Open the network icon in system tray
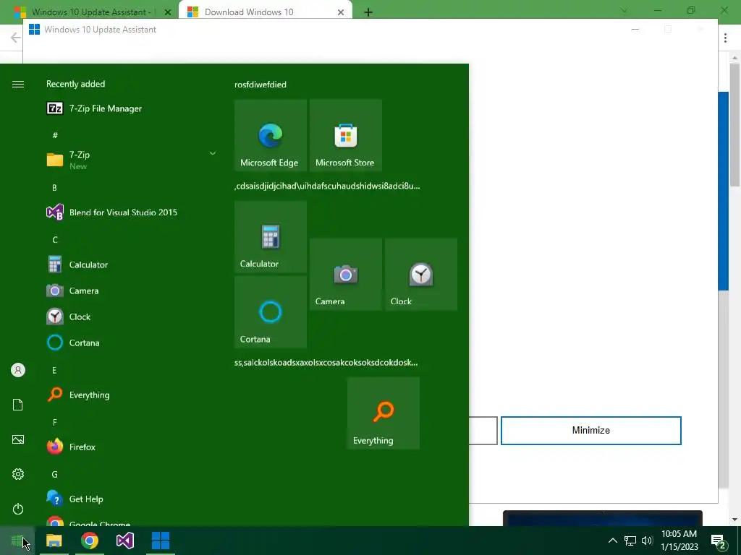This screenshot has height=555, width=741. pyautogui.click(x=630, y=541)
